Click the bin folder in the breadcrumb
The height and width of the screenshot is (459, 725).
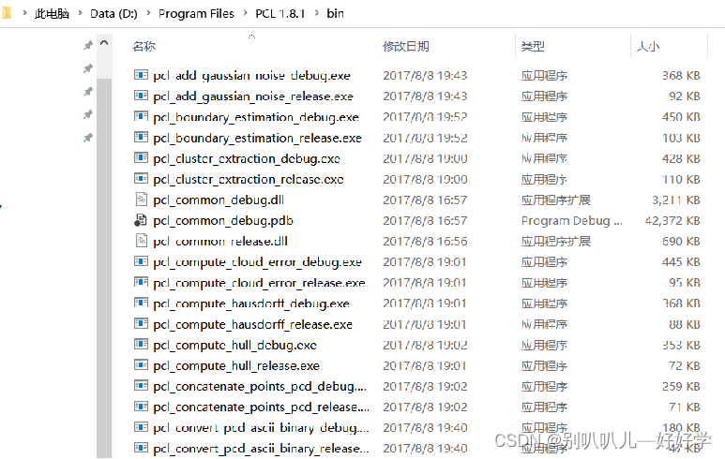pyautogui.click(x=335, y=13)
